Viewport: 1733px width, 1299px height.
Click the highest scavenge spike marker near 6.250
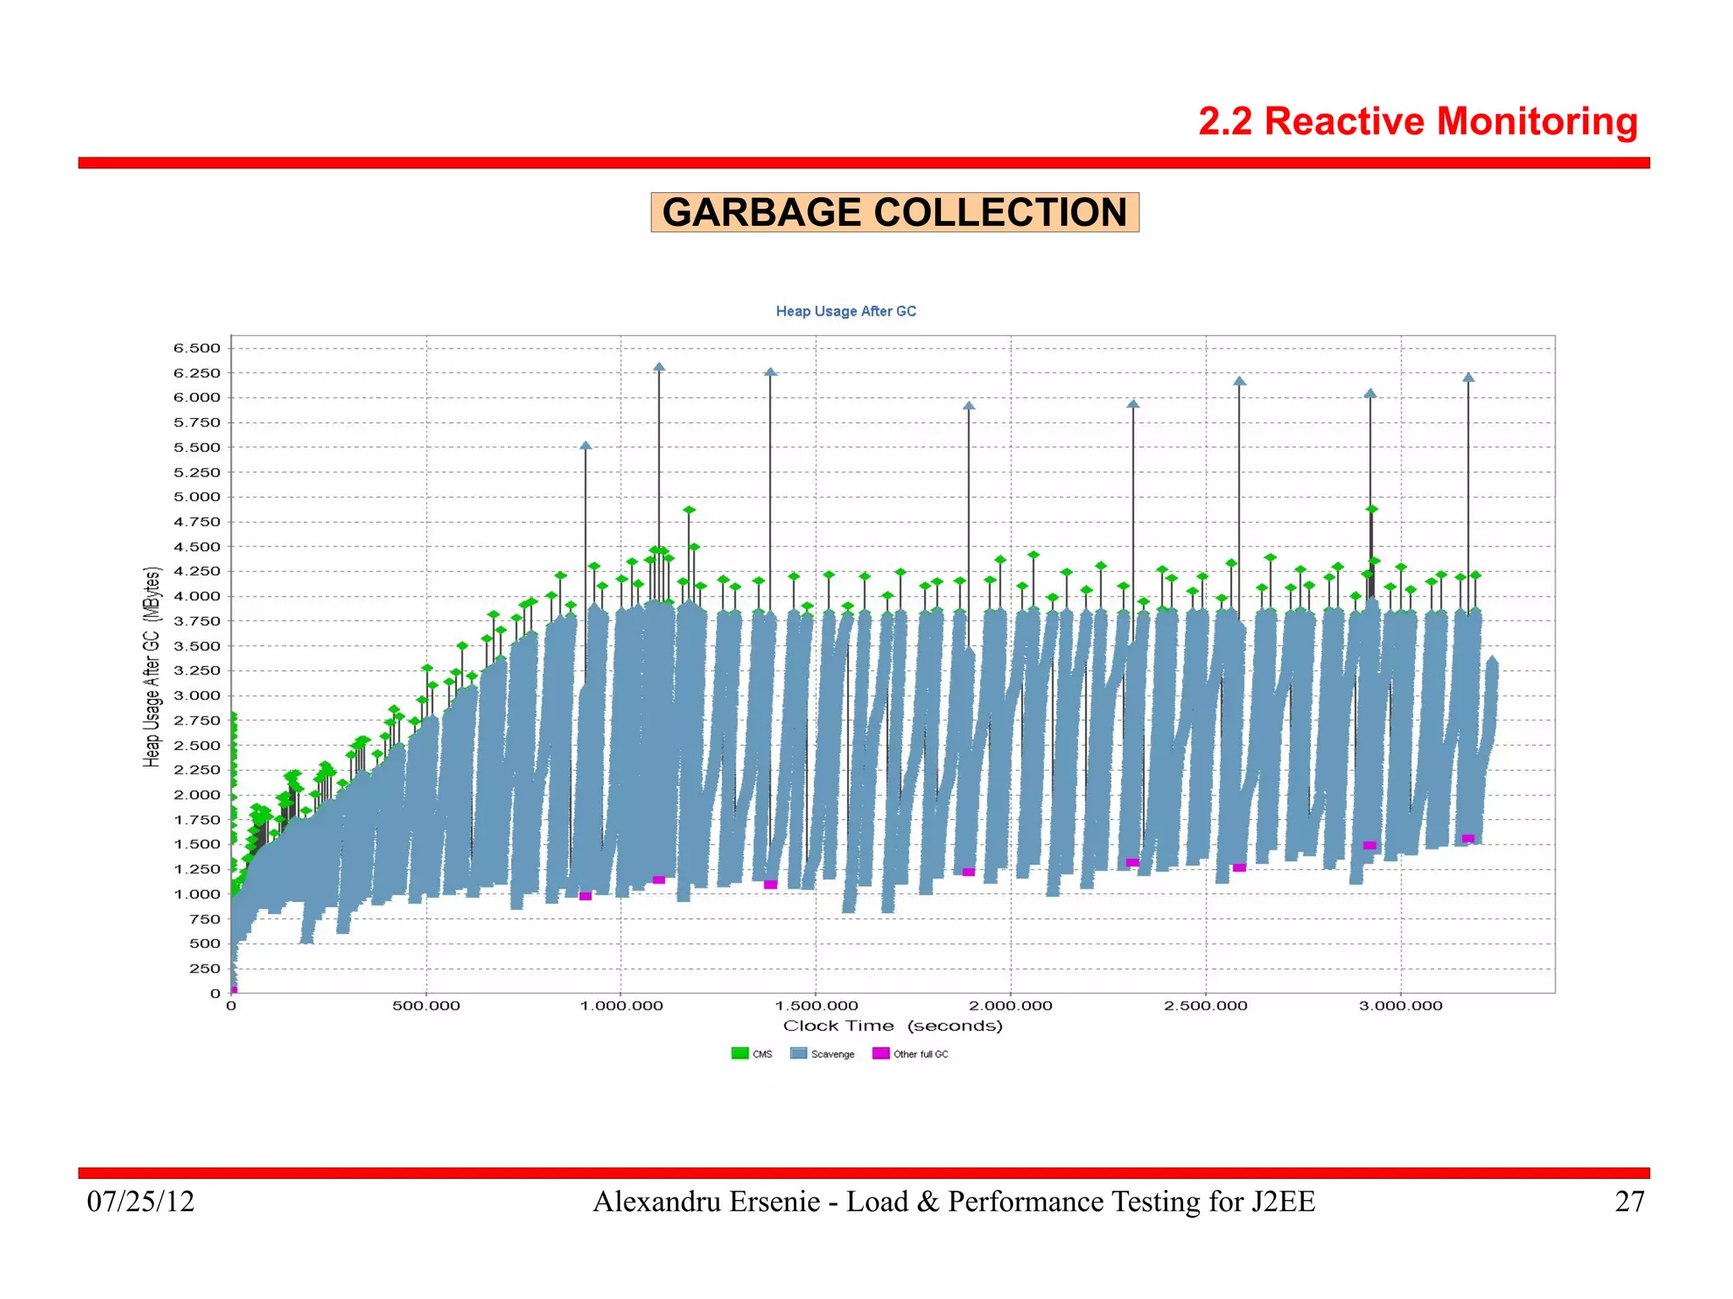[x=659, y=367]
